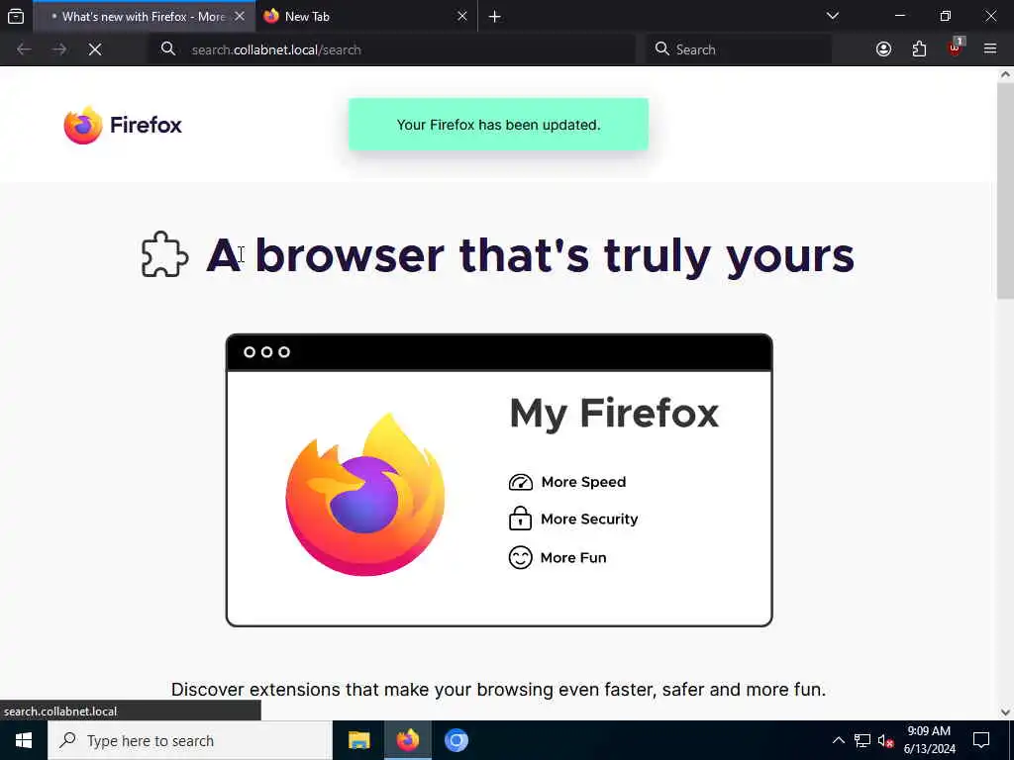Open the Firefox View icon in the tab strip
This screenshot has width=1014, height=760.
pyautogui.click(x=16, y=17)
